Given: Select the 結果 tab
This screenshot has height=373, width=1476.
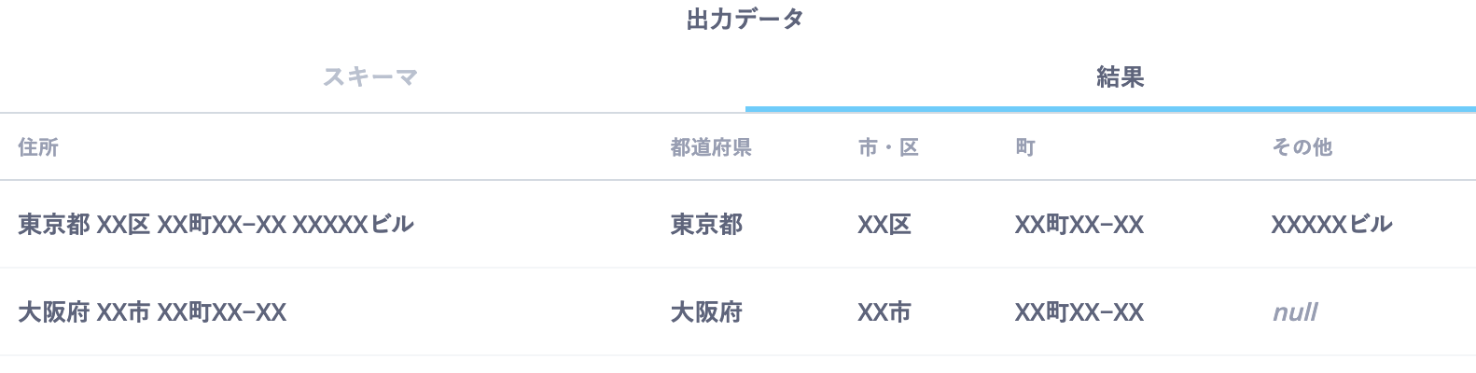Looking at the screenshot, I should [x=1120, y=76].
